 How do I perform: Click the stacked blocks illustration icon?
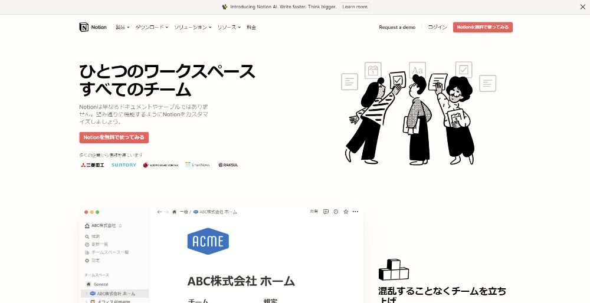(x=394, y=269)
